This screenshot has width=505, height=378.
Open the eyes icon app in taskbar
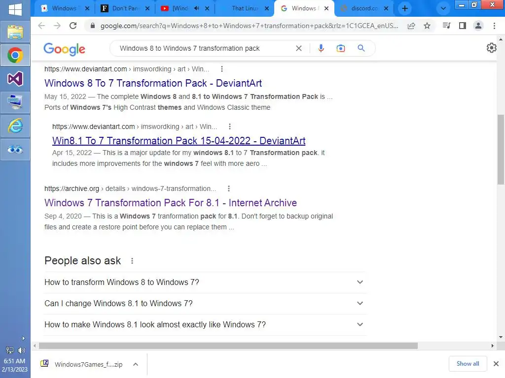coord(15,150)
